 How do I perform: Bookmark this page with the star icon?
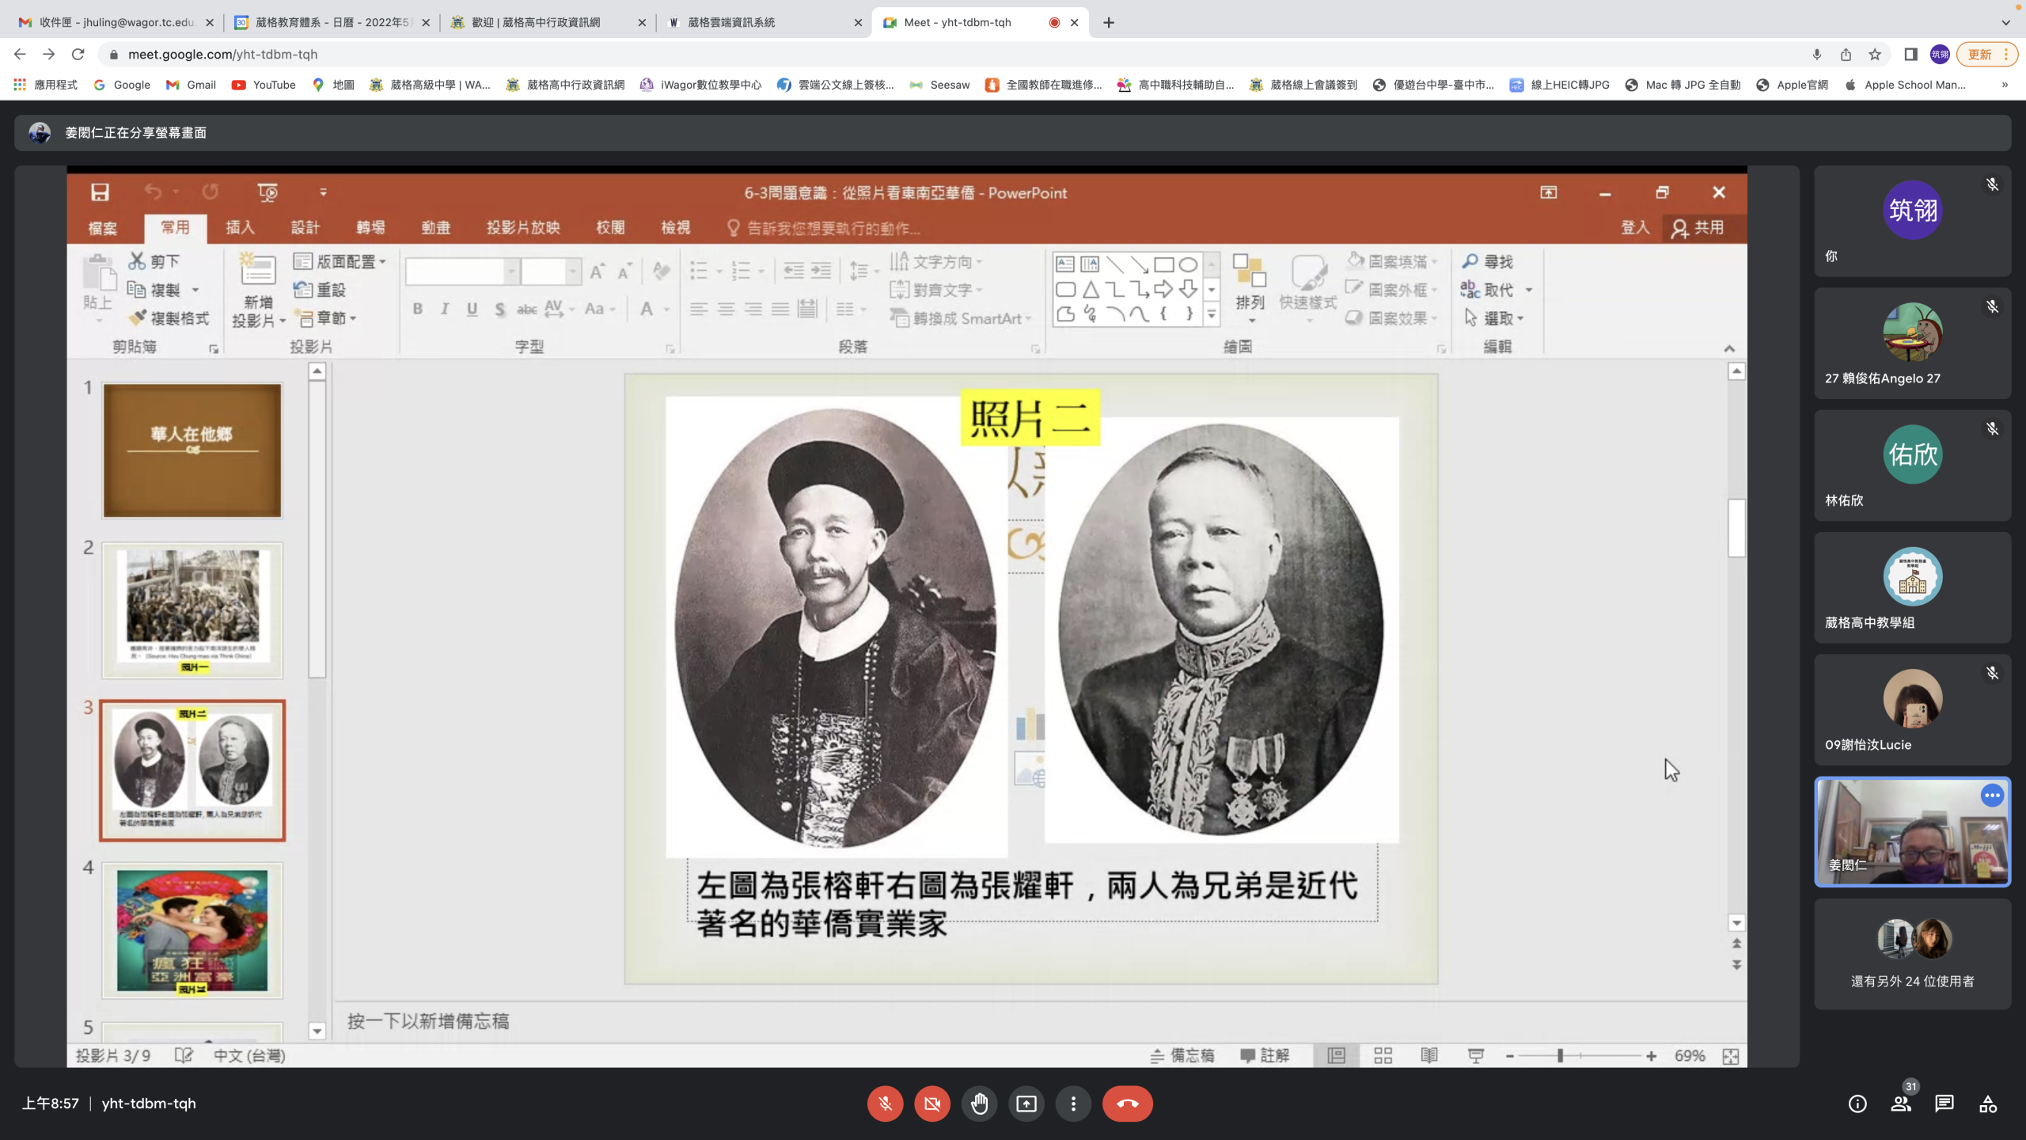(x=1875, y=55)
